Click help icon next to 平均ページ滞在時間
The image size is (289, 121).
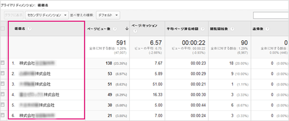point(203,29)
